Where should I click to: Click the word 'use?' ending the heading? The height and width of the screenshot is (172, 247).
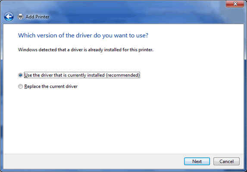pyautogui.click(x=142, y=36)
